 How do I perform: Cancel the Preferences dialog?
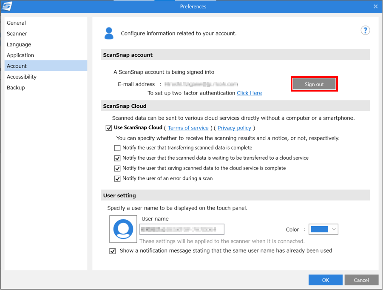(361, 280)
